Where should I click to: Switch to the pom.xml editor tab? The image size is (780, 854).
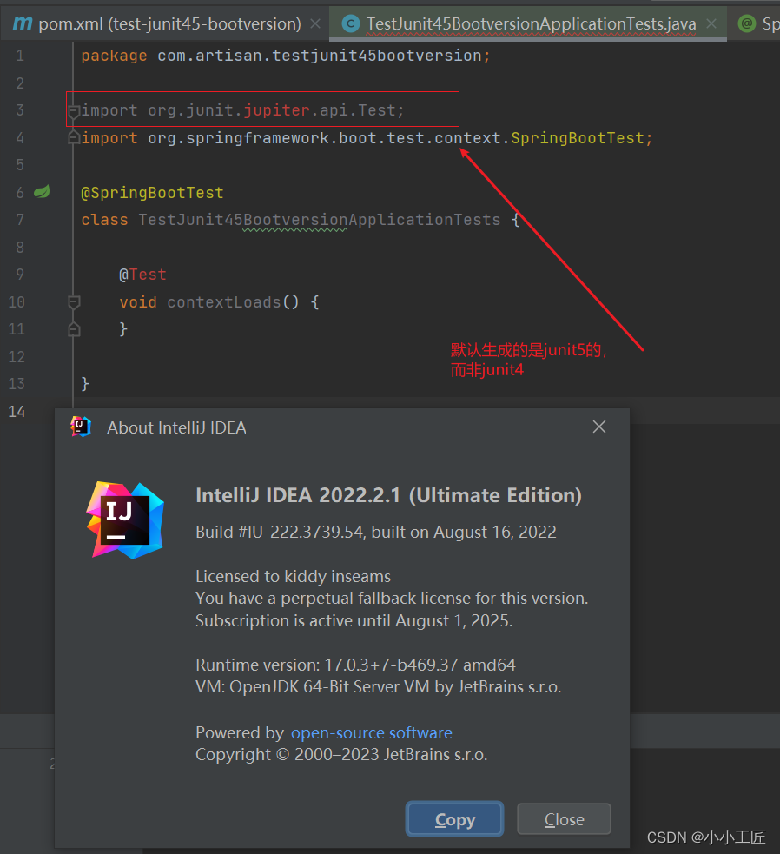163,23
